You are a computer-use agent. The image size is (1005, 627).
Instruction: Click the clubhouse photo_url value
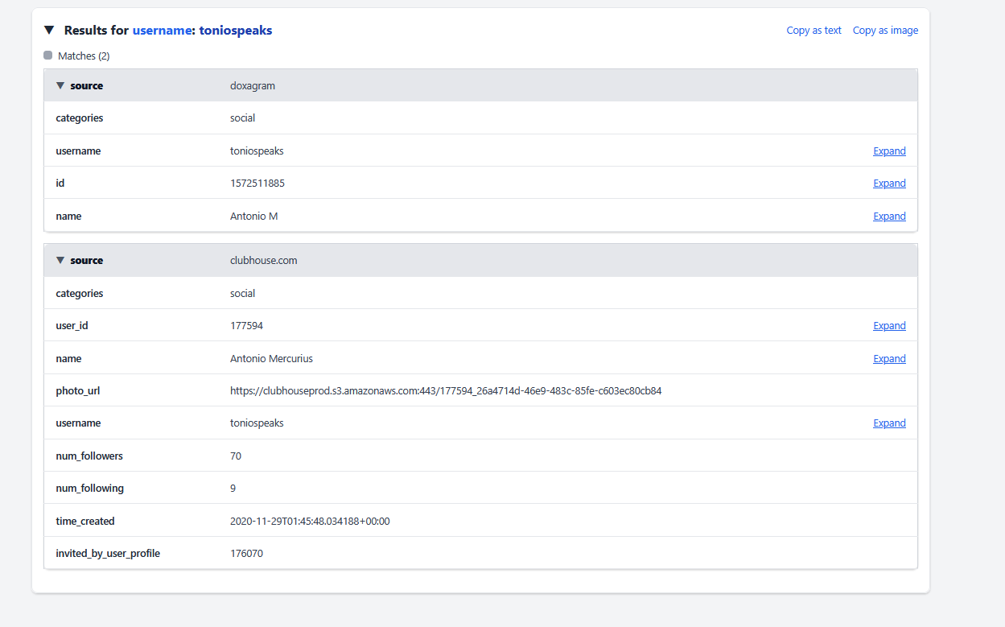(x=445, y=391)
